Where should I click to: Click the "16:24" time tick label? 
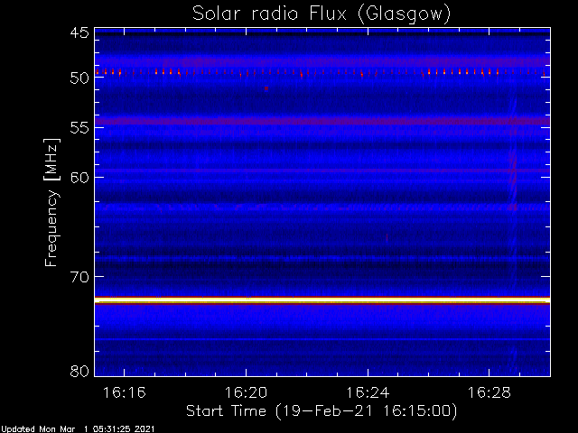click(x=368, y=393)
